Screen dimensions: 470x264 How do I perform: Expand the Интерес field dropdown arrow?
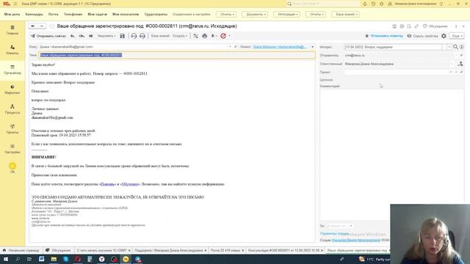[x=449, y=47]
